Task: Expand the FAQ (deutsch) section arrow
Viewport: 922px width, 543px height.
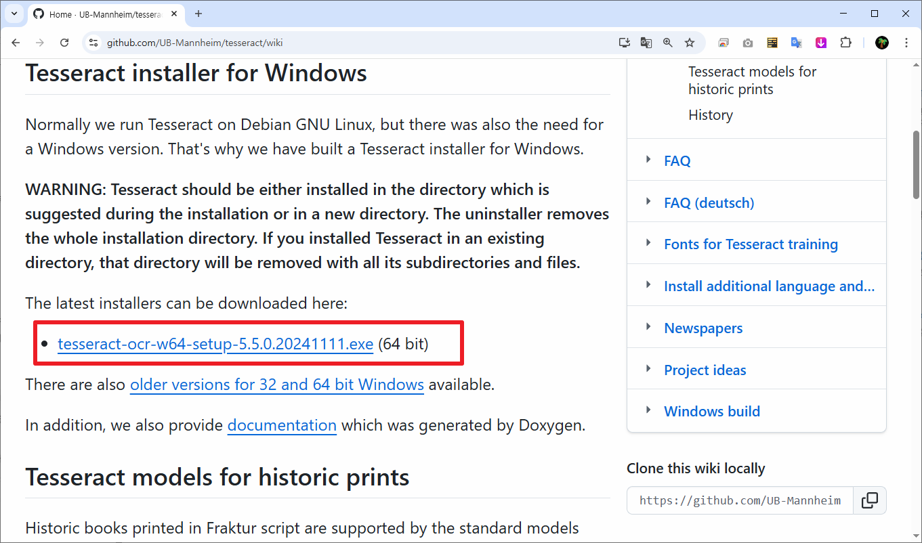Action: [x=648, y=202]
